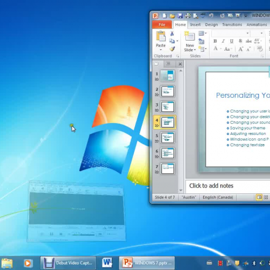The width and height of the screenshot is (270, 270).
Task: Switch to Normal view in status bar
Action: pyautogui.click(x=259, y=198)
